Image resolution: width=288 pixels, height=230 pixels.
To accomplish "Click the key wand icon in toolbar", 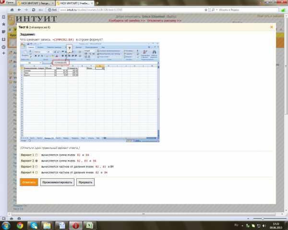I will pos(41,10).
